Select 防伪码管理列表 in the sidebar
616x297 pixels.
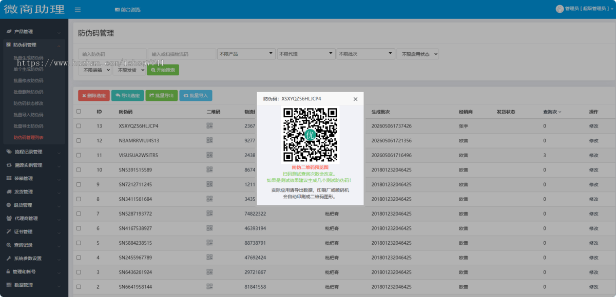[28, 137]
